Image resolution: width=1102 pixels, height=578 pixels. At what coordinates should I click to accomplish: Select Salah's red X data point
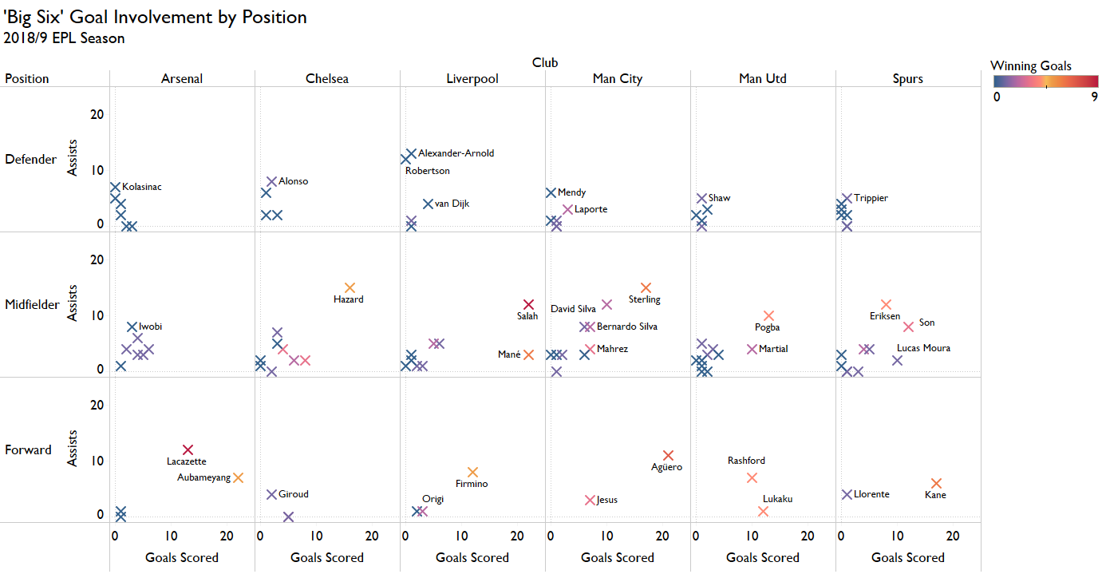[528, 305]
